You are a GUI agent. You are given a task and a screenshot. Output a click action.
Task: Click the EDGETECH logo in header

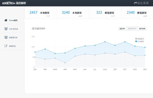9,3
